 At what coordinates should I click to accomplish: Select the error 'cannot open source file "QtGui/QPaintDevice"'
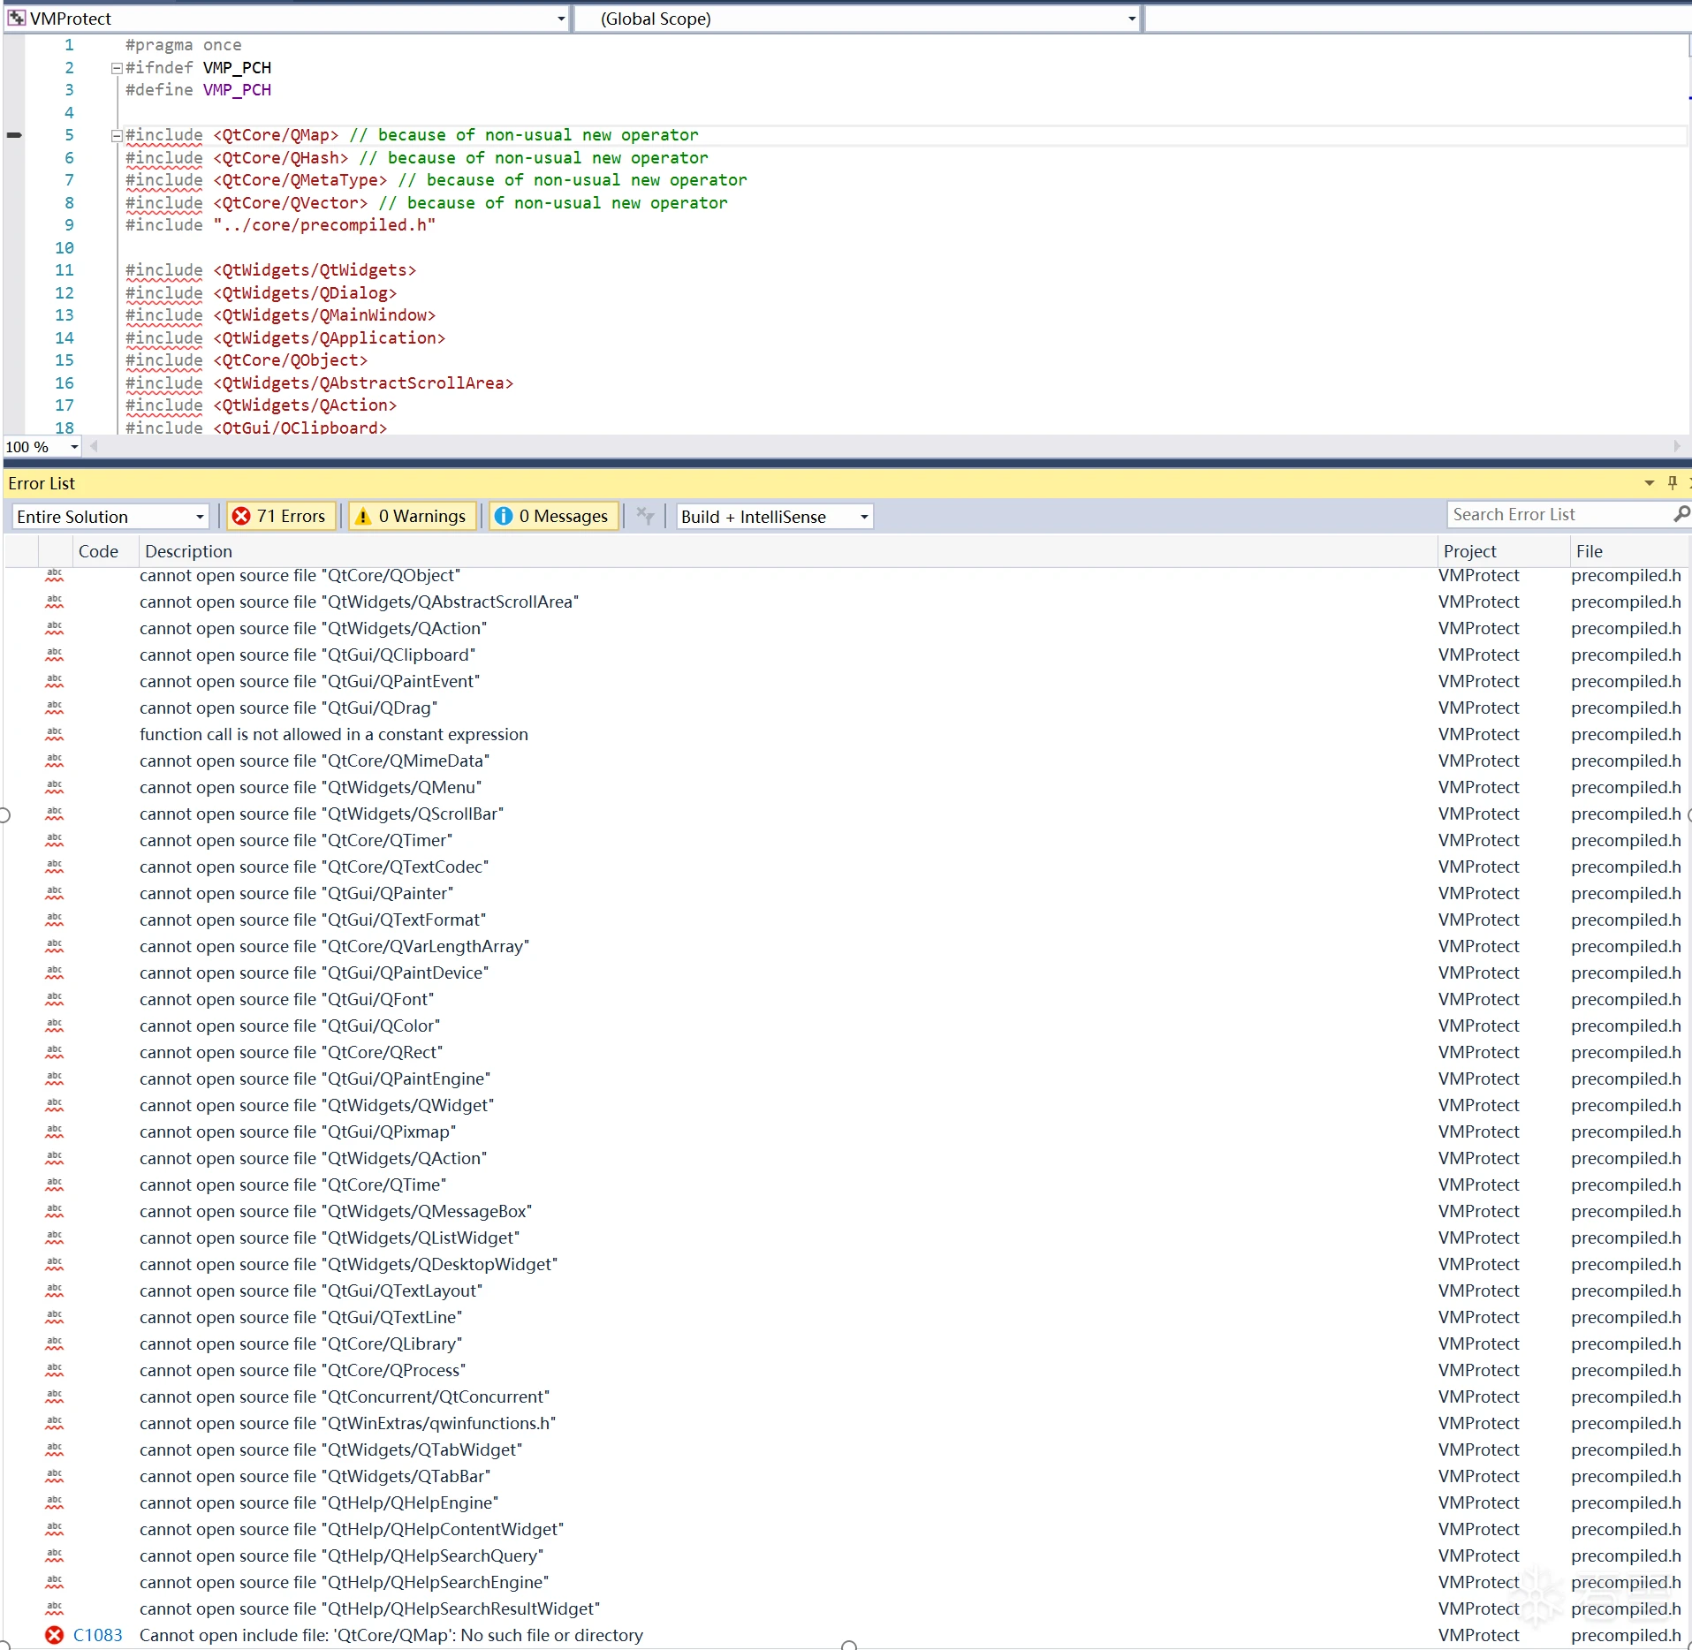coord(314,973)
